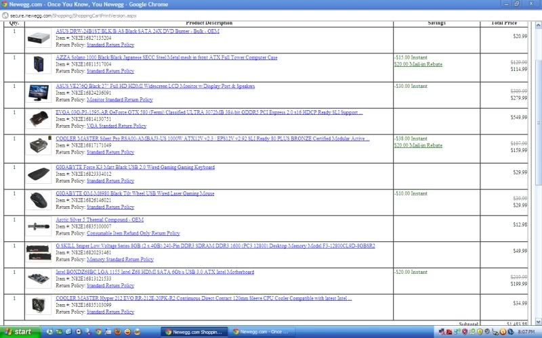
Task: Open the G.SKILL Sniper 8GB memory link
Action: click(215, 245)
